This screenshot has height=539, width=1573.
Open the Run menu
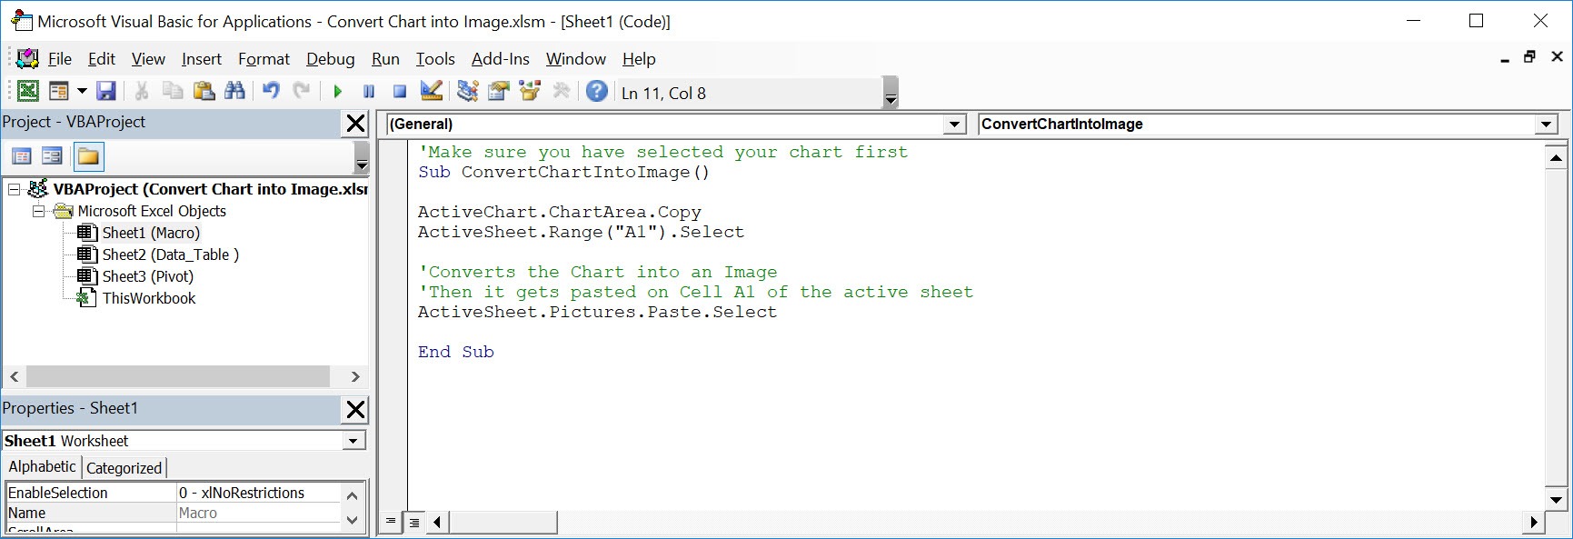385,59
